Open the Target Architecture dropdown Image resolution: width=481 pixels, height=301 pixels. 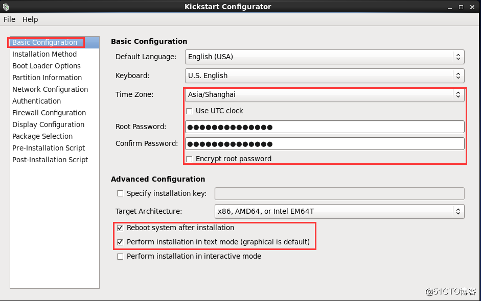click(339, 211)
